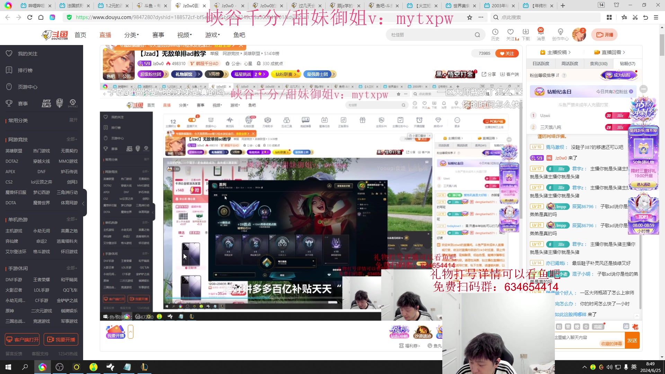Switch to 贵宾(330) tab

coord(598,63)
